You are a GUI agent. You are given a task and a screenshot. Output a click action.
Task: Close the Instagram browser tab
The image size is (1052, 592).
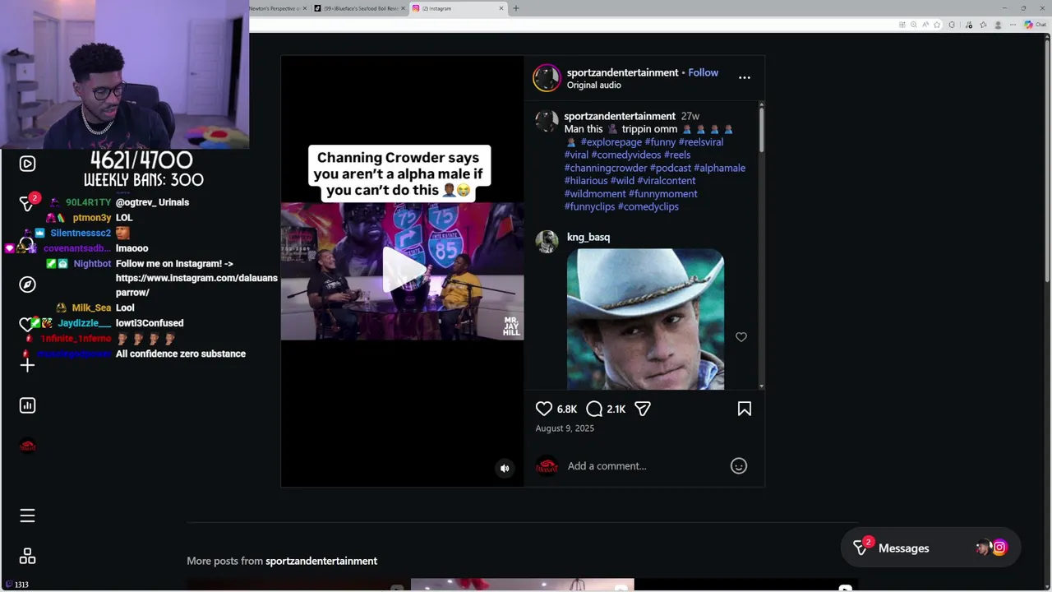click(x=501, y=8)
